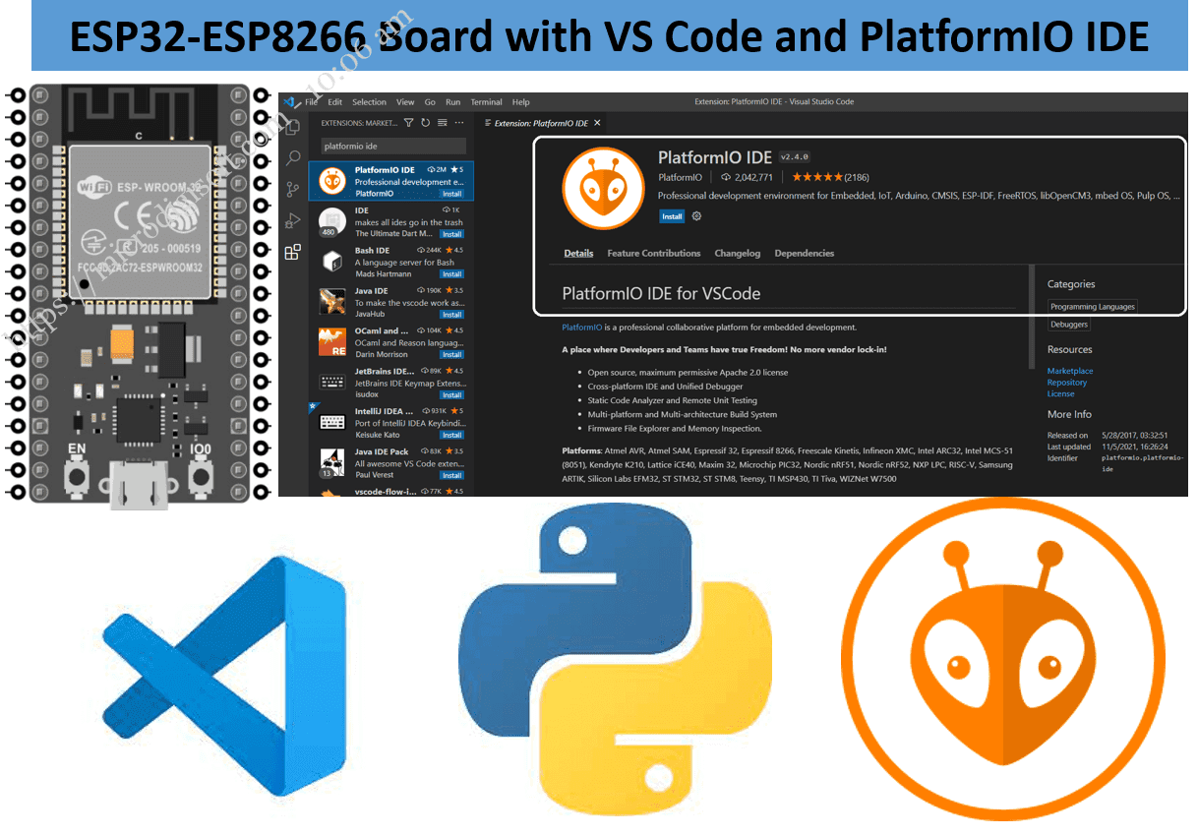Install the Bash IDE extension
Image resolution: width=1198 pixels, height=836 pixels.
(x=452, y=272)
